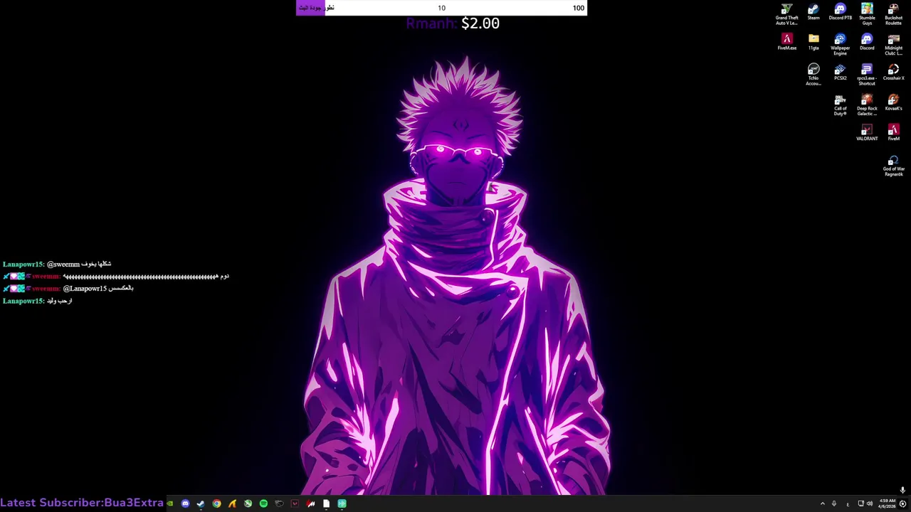Select the FiveM.exe desktop icon
The height and width of the screenshot is (512, 911).
(786, 42)
